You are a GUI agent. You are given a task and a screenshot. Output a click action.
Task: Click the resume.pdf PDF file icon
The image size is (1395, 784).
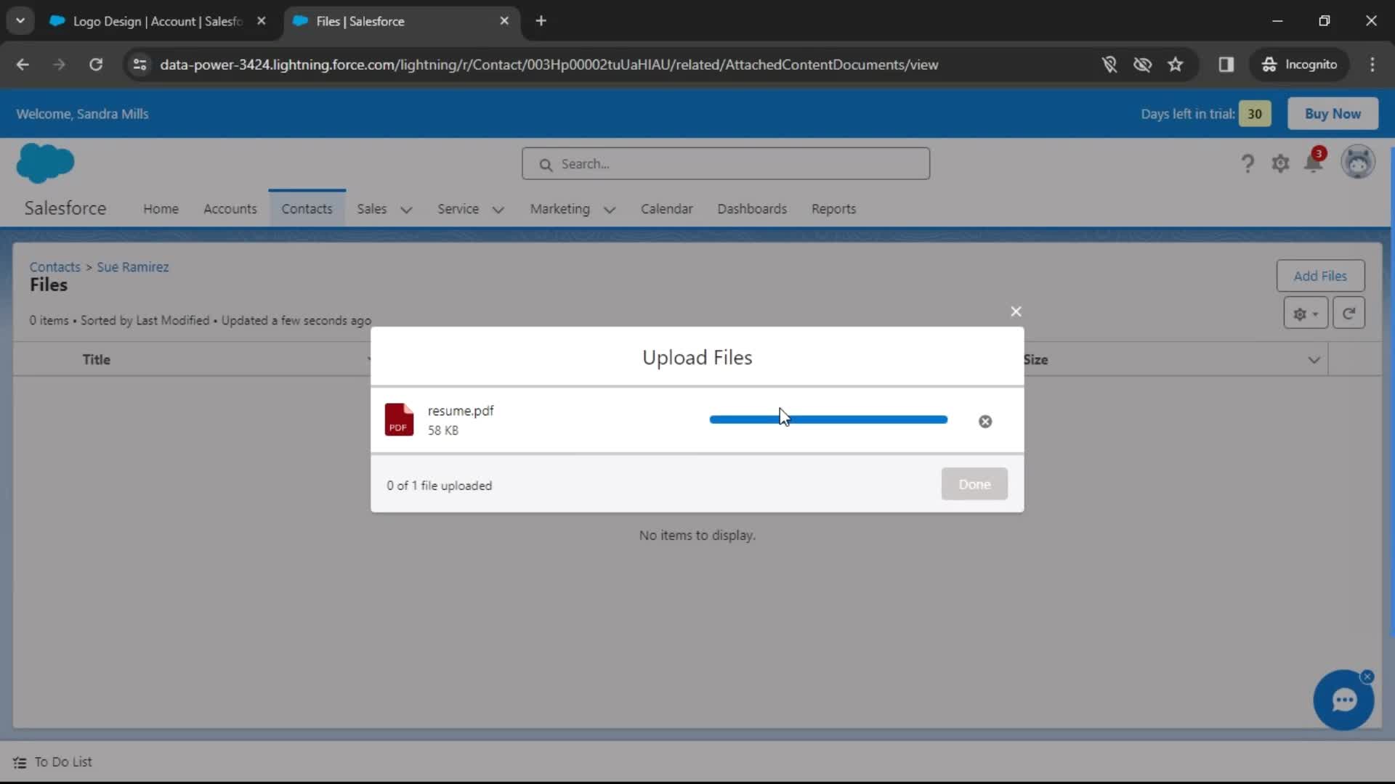[399, 420]
